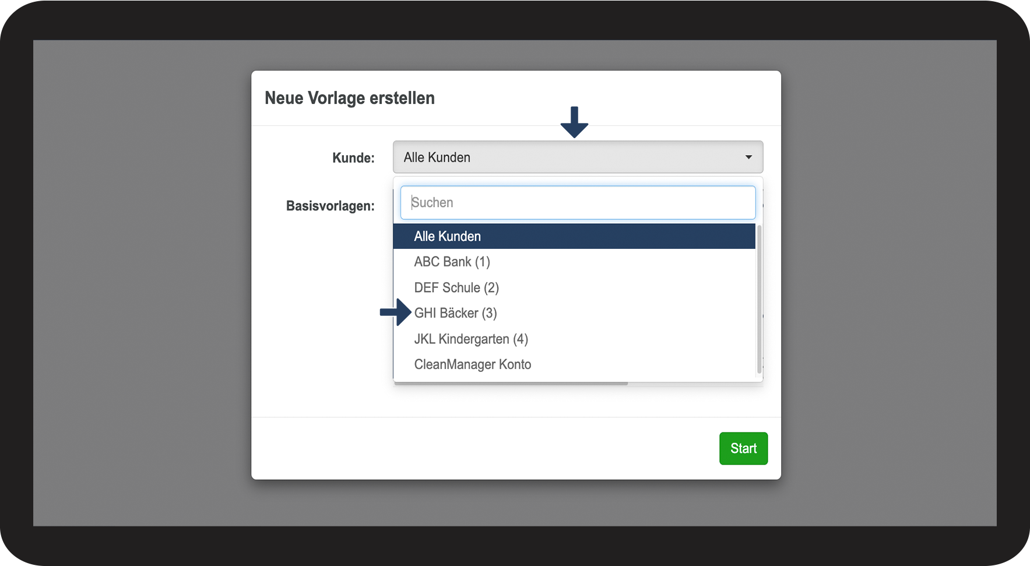The image size is (1030, 566).
Task: Click the horizontal scrollbar below customer list
Action: (511, 384)
